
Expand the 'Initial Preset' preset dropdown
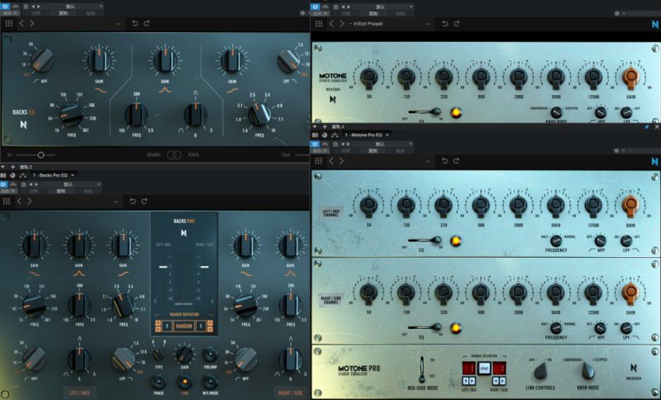point(388,23)
